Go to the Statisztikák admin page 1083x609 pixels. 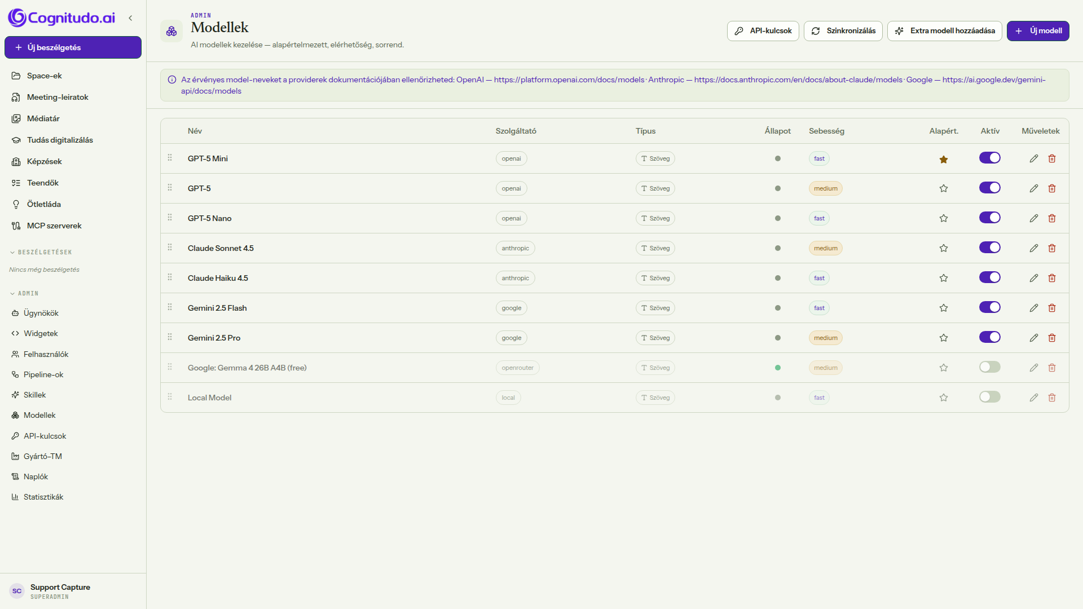click(x=43, y=497)
